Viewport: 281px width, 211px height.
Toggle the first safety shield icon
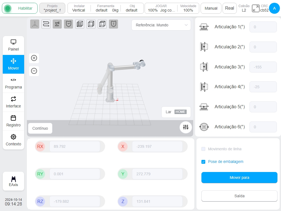pyautogui.click(x=68, y=24)
